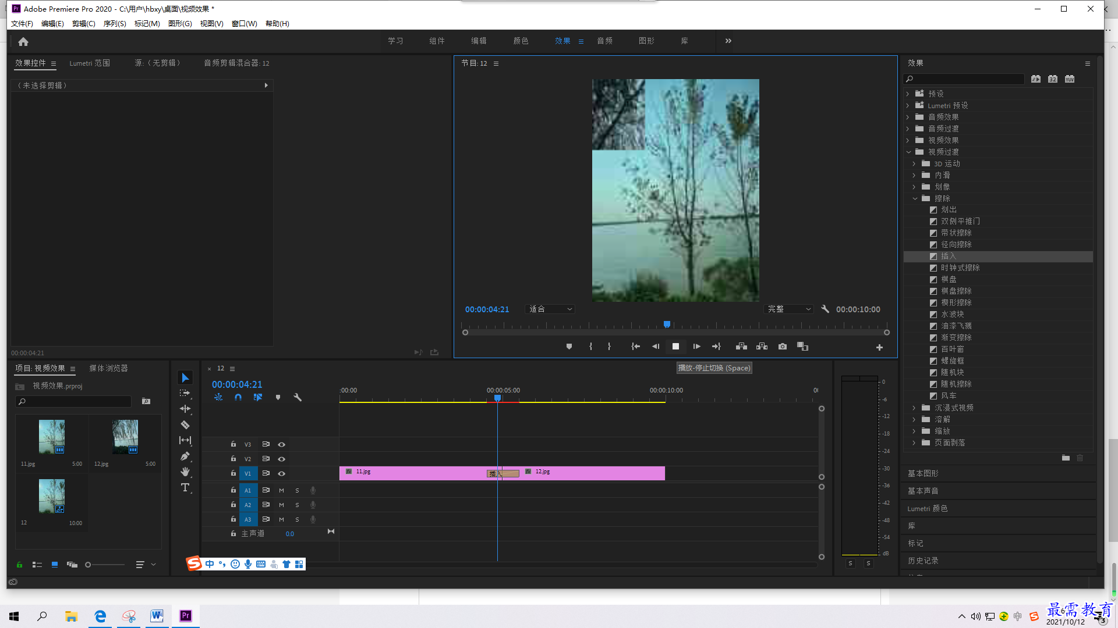Select the 棋盘擦除 transition
Screen dimensions: 1118x628
click(956, 291)
